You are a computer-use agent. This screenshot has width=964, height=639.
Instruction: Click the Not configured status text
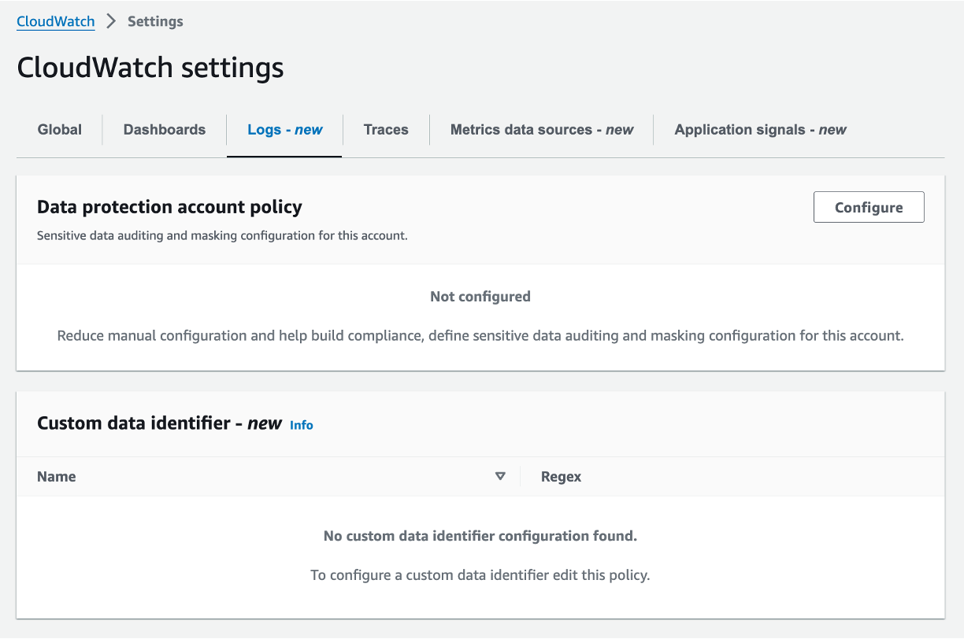480,297
